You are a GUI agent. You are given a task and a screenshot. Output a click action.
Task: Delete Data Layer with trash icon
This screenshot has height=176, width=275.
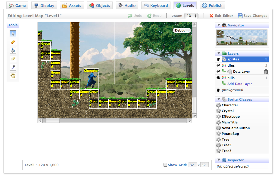(x=266, y=71)
